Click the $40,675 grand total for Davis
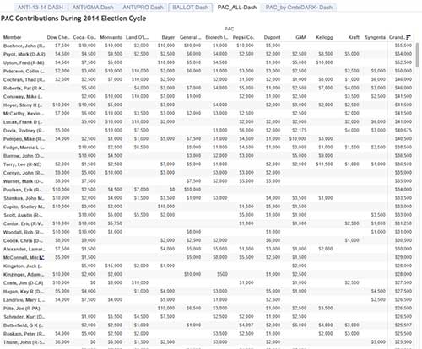Screen dimensions: 422x349 click(x=403, y=131)
